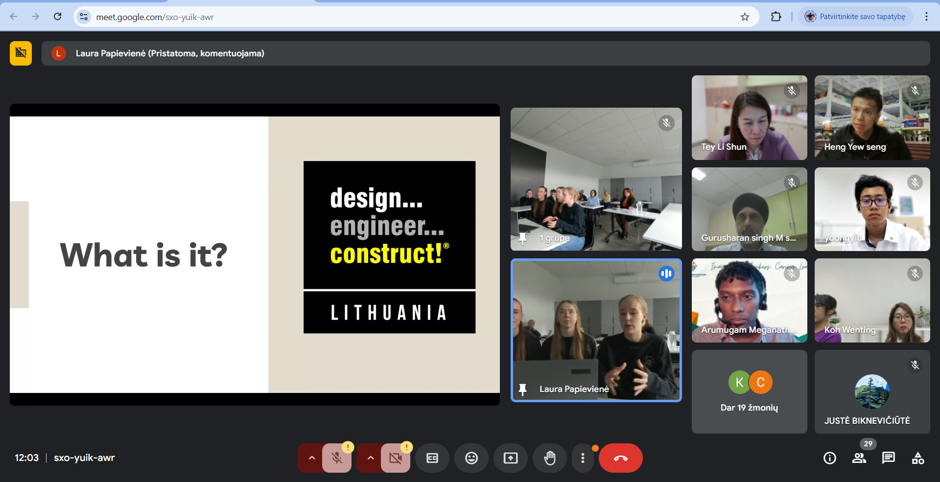Viewport: 940px width, 482px height.
Task: Open meeting details info icon
Action: (830, 458)
